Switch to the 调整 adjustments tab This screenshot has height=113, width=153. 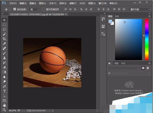(116, 63)
